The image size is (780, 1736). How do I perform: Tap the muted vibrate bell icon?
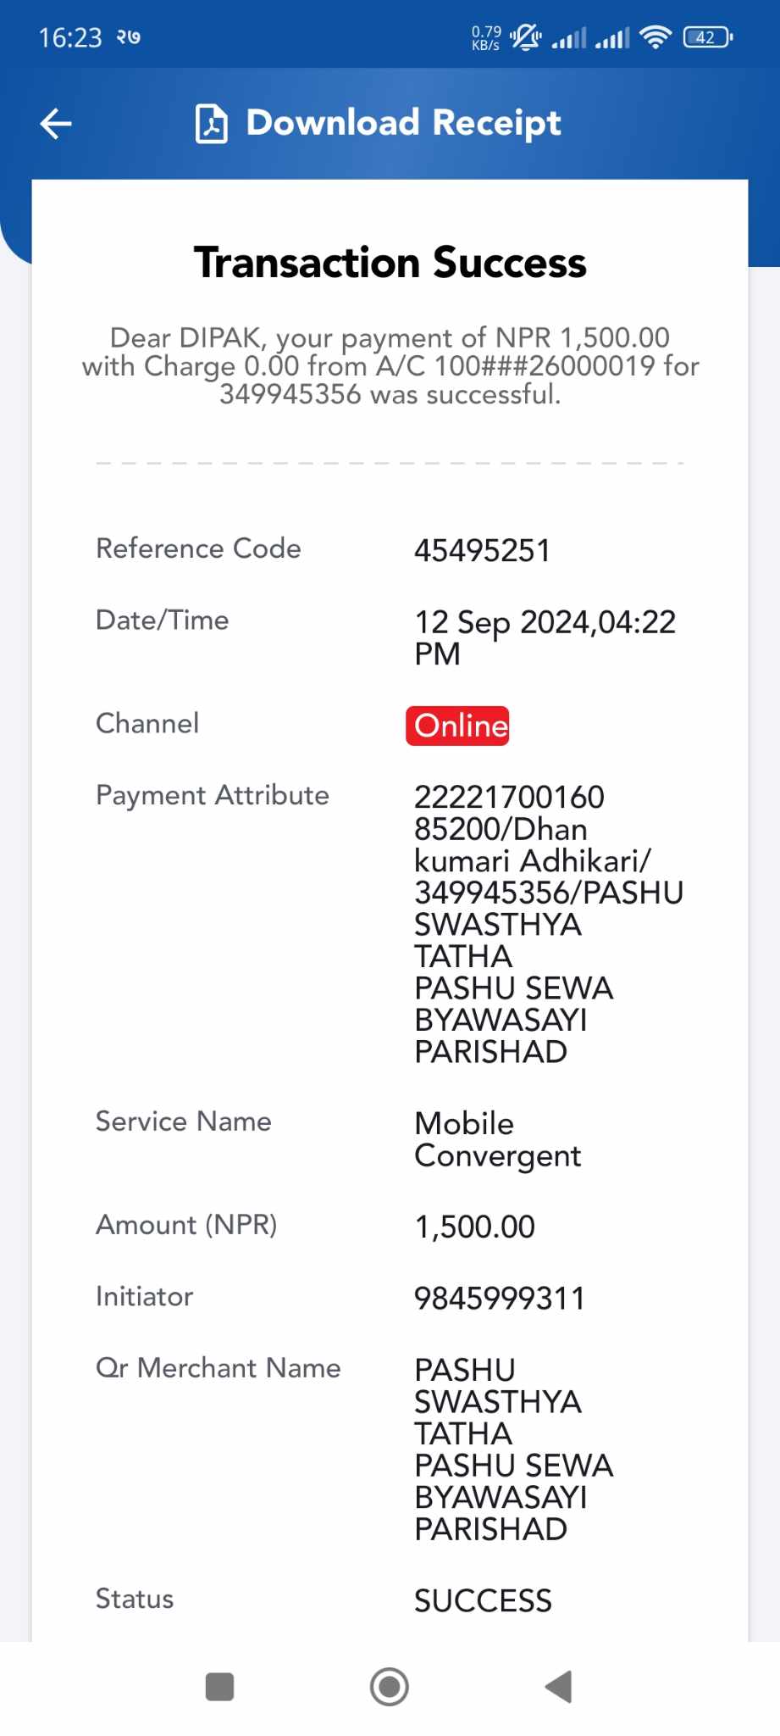click(x=526, y=37)
